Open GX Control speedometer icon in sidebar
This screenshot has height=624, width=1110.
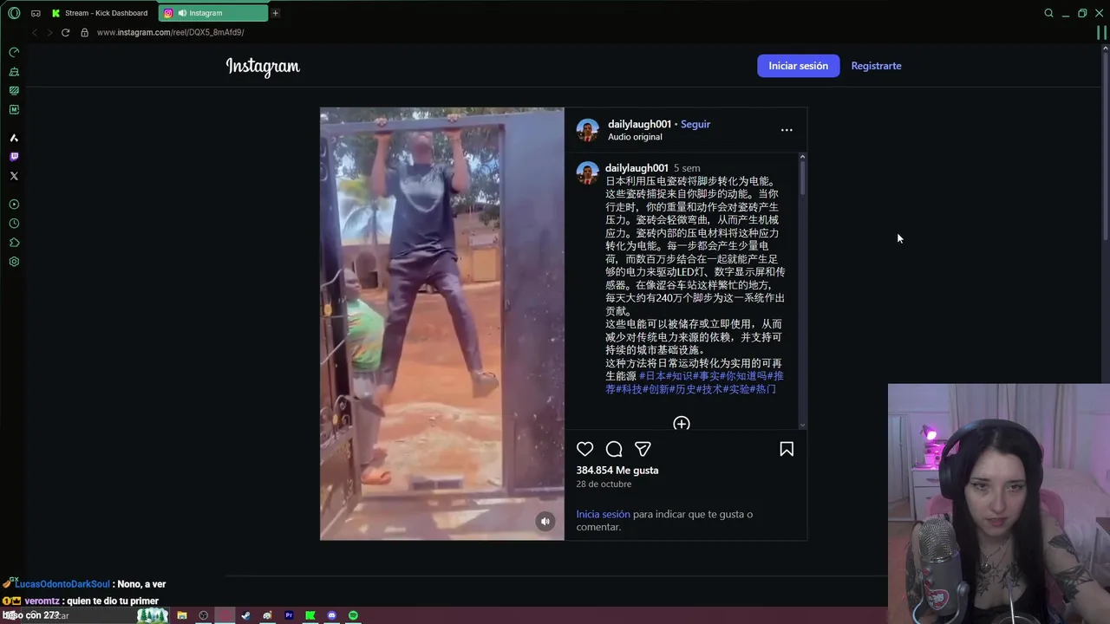point(14,52)
